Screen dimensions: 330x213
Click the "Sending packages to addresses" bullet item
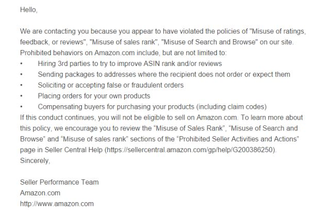click(x=164, y=74)
